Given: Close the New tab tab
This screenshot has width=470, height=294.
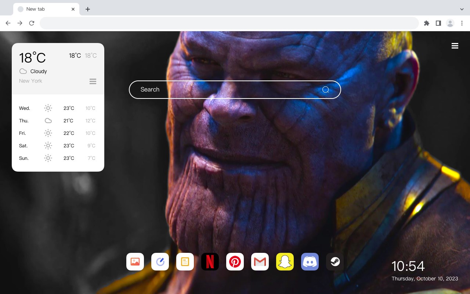Looking at the screenshot, I should tap(73, 9).
